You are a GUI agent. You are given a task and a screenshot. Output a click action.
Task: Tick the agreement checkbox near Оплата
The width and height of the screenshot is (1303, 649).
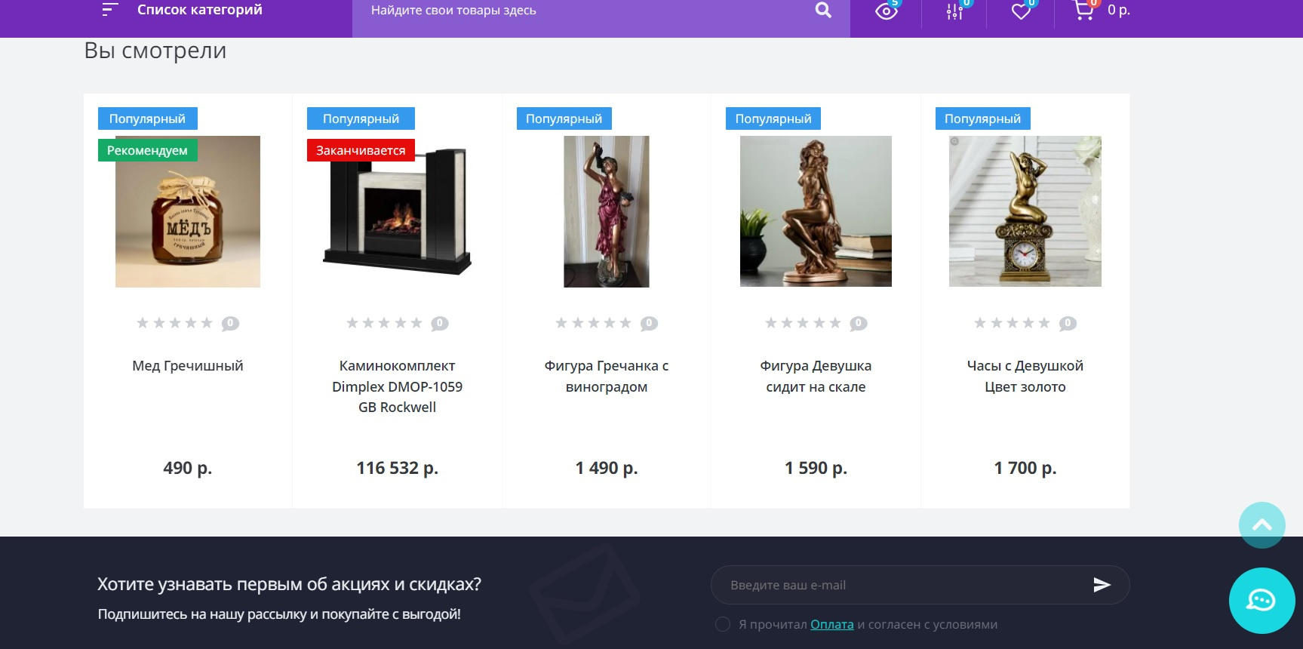(x=723, y=624)
